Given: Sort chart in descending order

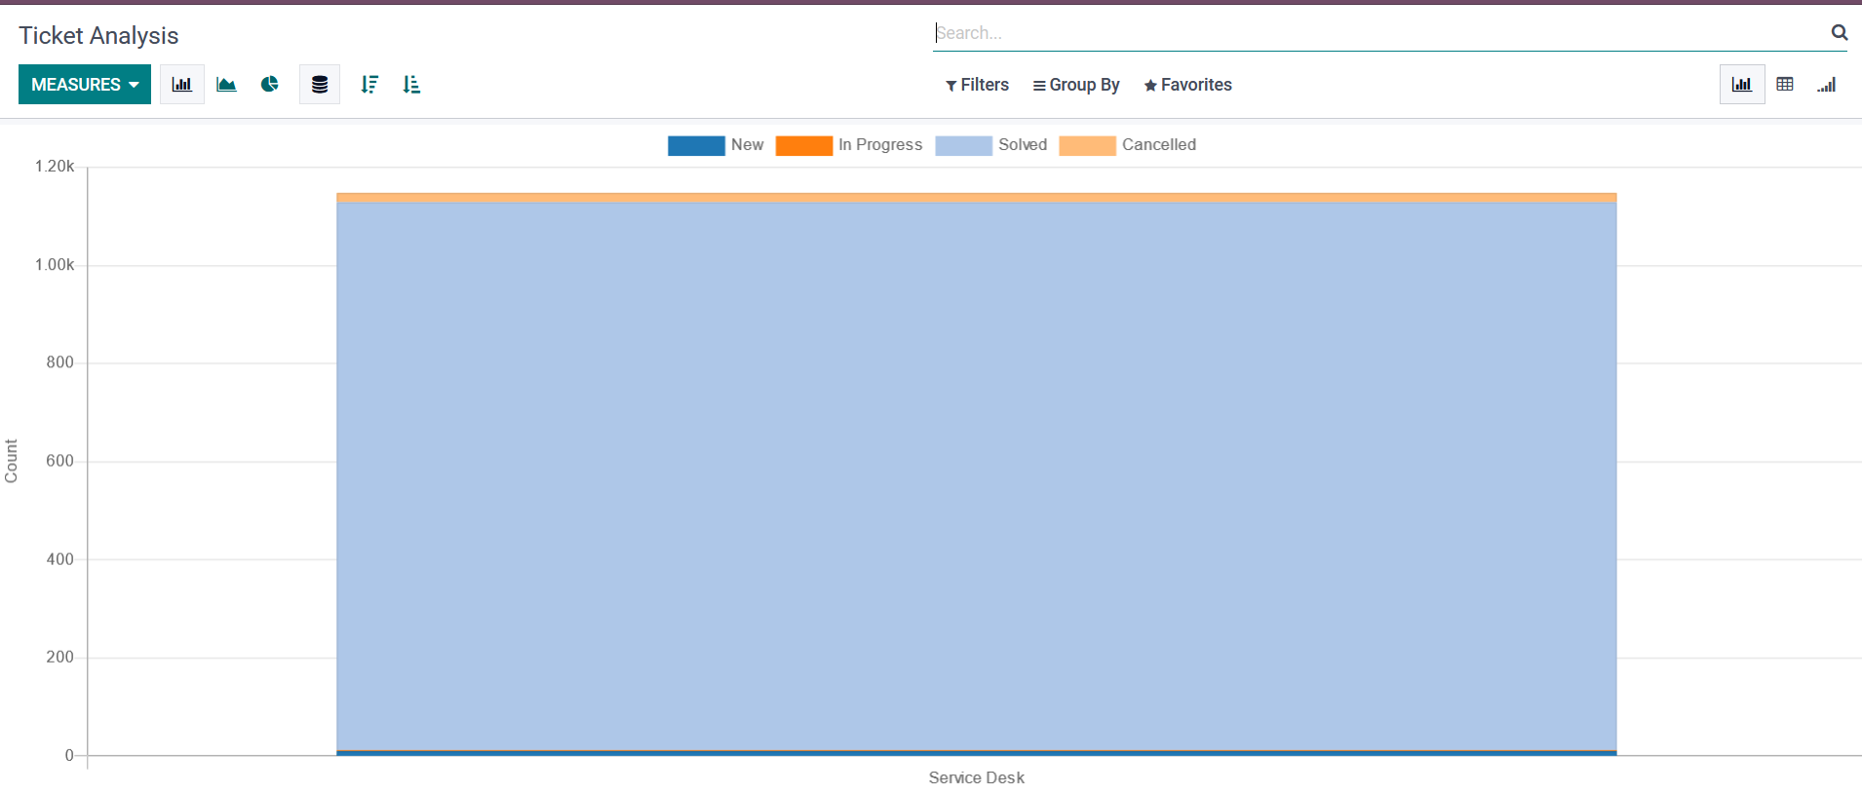Looking at the screenshot, I should [369, 85].
